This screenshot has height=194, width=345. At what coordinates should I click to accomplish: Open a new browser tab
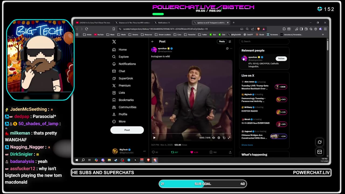(x=234, y=23)
